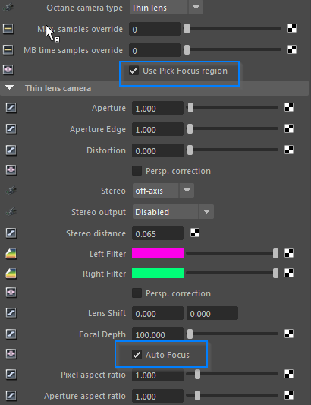Click the Pixel aspect ratio value field
Viewport: 311px width, 405px height.
coord(158,375)
